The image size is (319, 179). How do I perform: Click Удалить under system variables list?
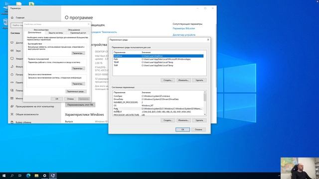[x=199, y=120]
